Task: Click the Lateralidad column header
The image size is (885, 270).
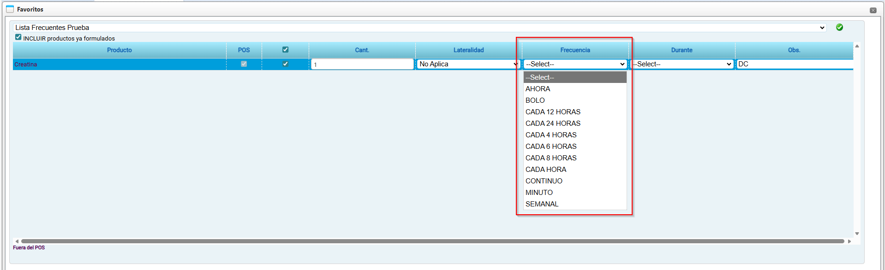Action: [469, 50]
